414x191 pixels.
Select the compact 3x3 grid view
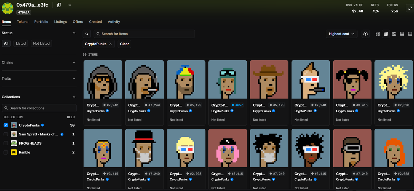click(386, 34)
